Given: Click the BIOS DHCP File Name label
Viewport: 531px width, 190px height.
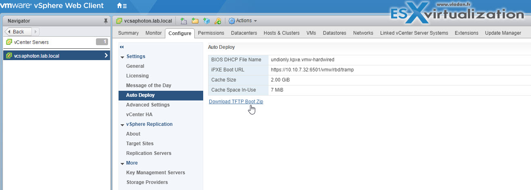Looking at the screenshot, I should tap(236, 60).
